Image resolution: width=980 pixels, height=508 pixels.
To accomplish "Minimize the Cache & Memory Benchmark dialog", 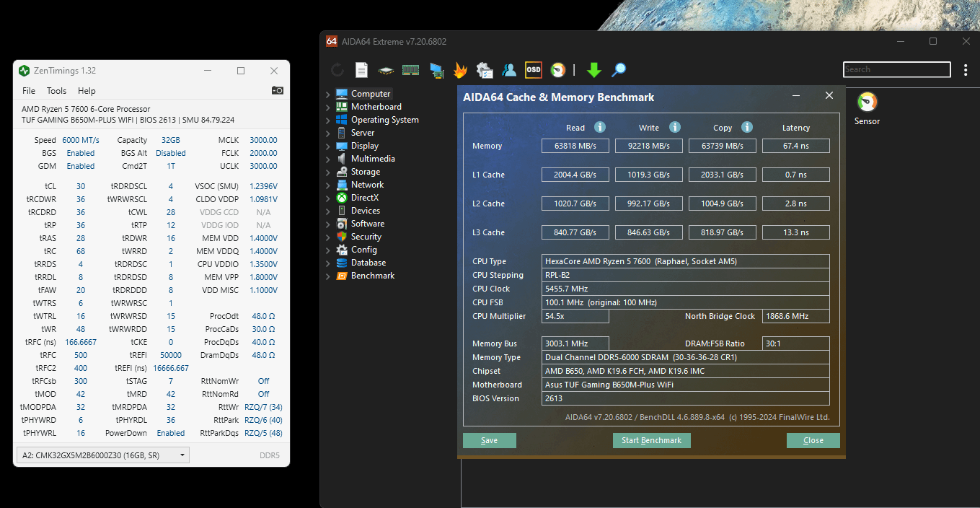I will pos(796,96).
